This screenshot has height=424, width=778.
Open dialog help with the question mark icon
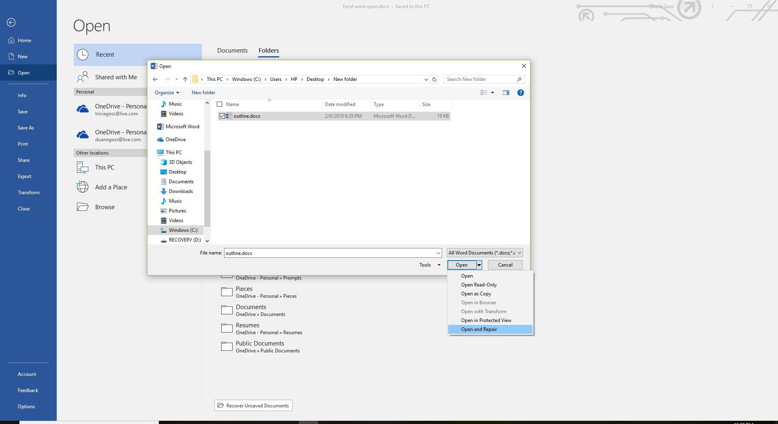coord(521,93)
